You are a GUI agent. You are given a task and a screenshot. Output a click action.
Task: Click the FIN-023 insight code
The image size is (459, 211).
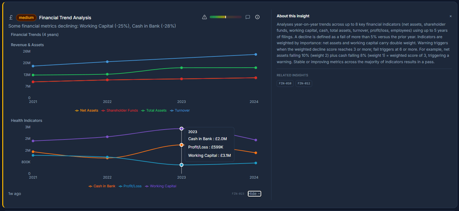[238, 194]
